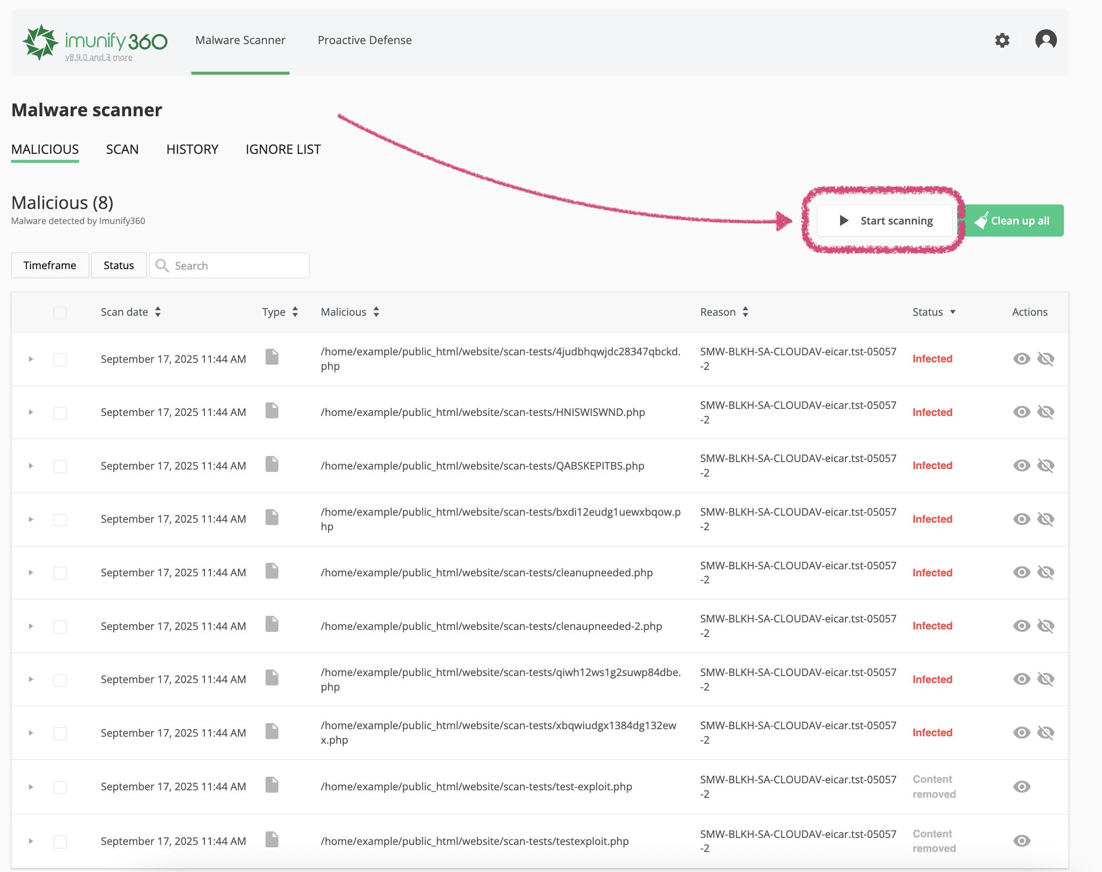Click Clean up all button
This screenshot has width=1102, height=872.
(x=1012, y=221)
